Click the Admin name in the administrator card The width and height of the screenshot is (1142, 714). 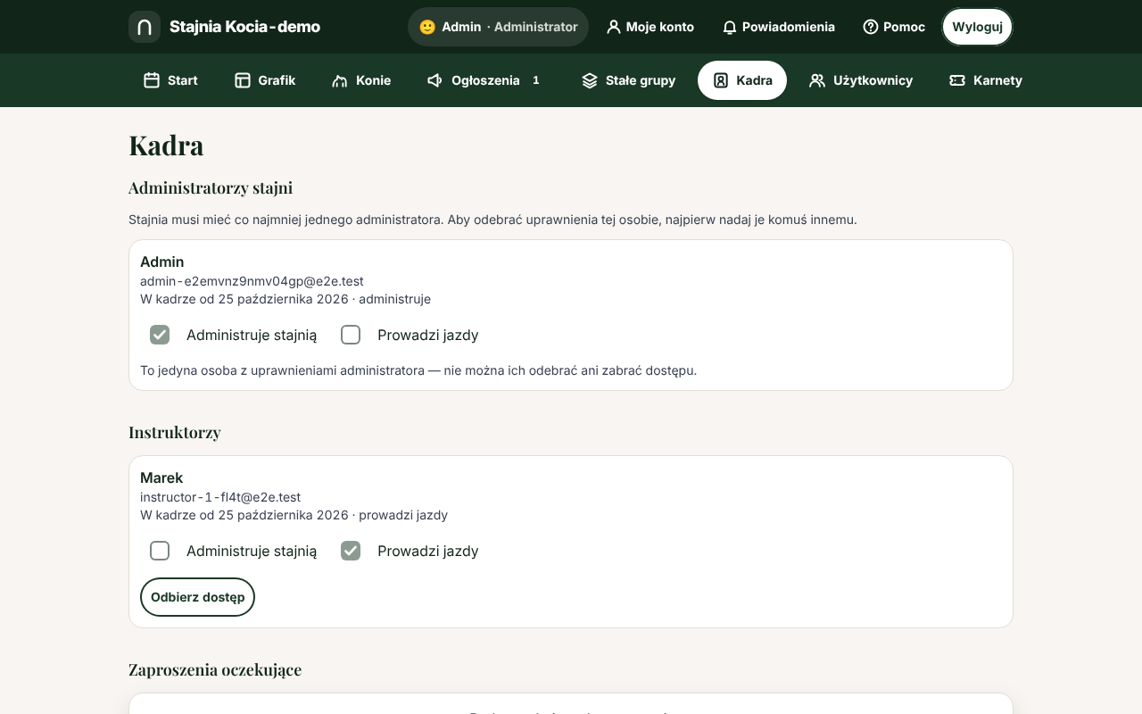pos(162,262)
